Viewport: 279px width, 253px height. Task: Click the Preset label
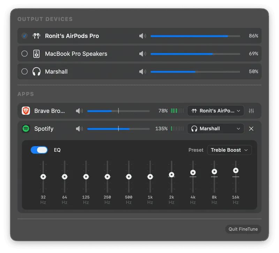[x=196, y=150]
